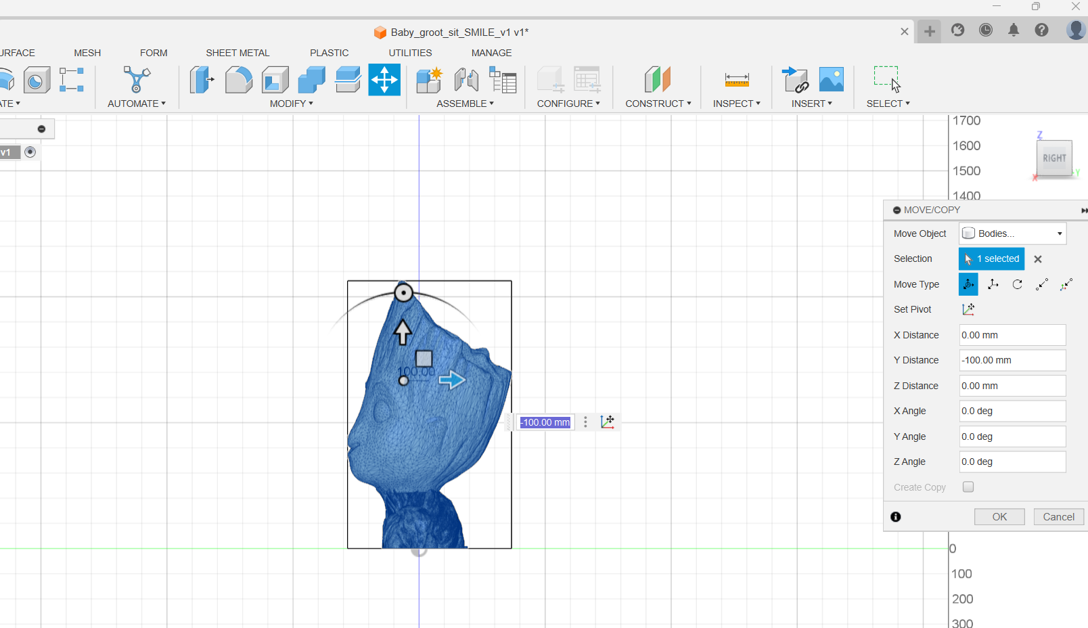Choose Free Move type icon
The image size is (1088, 628).
[968, 284]
